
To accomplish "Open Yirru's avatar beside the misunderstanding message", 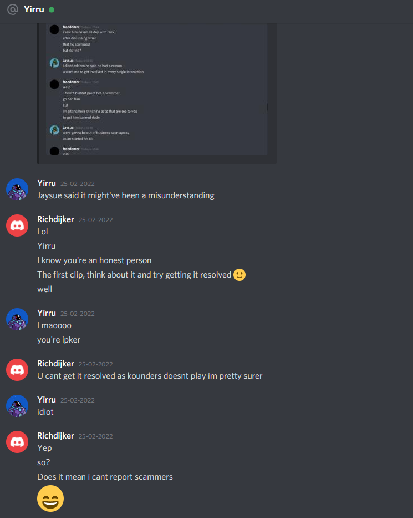I will pyautogui.click(x=17, y=189).
